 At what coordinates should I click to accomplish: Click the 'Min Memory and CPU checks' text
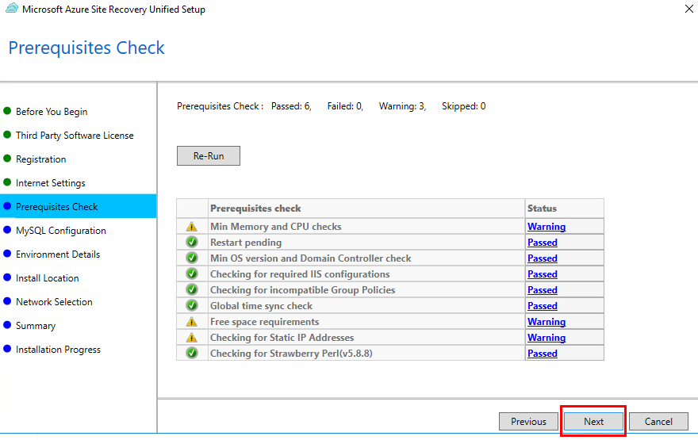click(275, 227)
